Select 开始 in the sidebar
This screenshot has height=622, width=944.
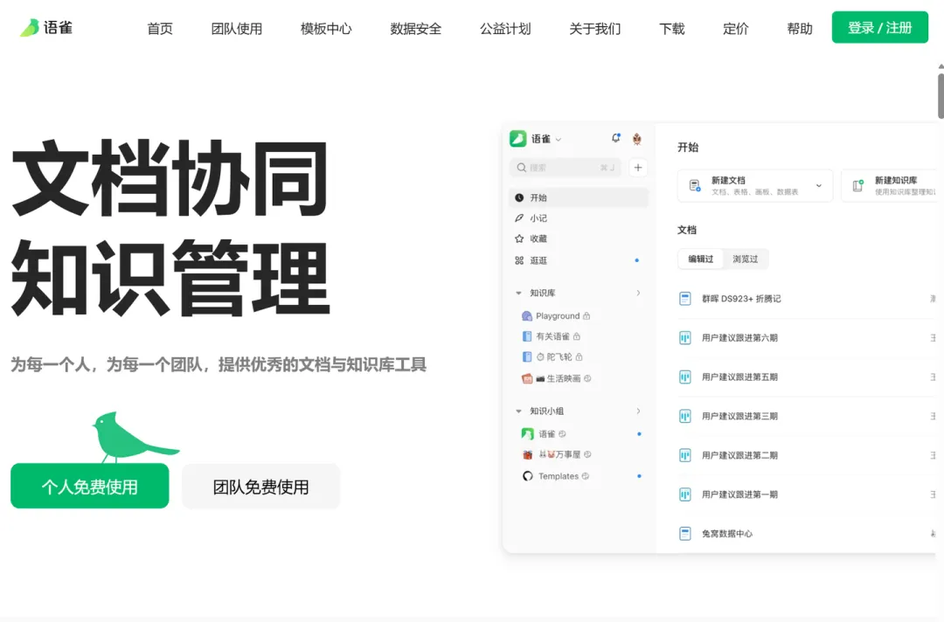[x=580, y=198]
